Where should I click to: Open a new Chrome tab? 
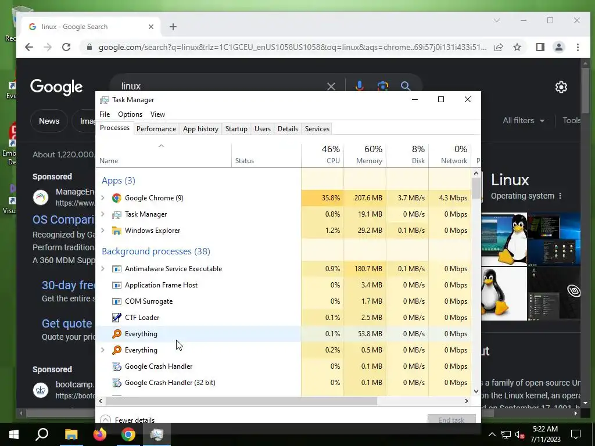point(173,27)
